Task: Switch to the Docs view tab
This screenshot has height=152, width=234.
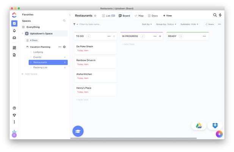Action: tap(153, 16)
